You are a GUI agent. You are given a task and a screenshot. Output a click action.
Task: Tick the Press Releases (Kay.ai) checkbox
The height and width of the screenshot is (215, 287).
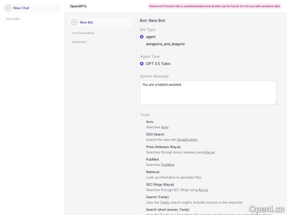click(142, 147)
